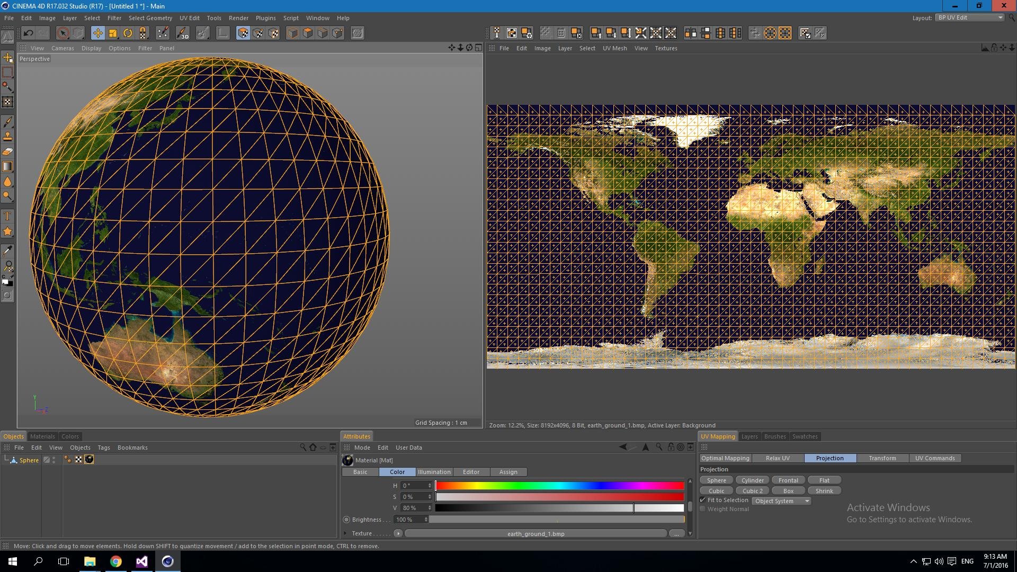Select the Text tool in left sidebar
The image size is (1017, 572).
7,216
